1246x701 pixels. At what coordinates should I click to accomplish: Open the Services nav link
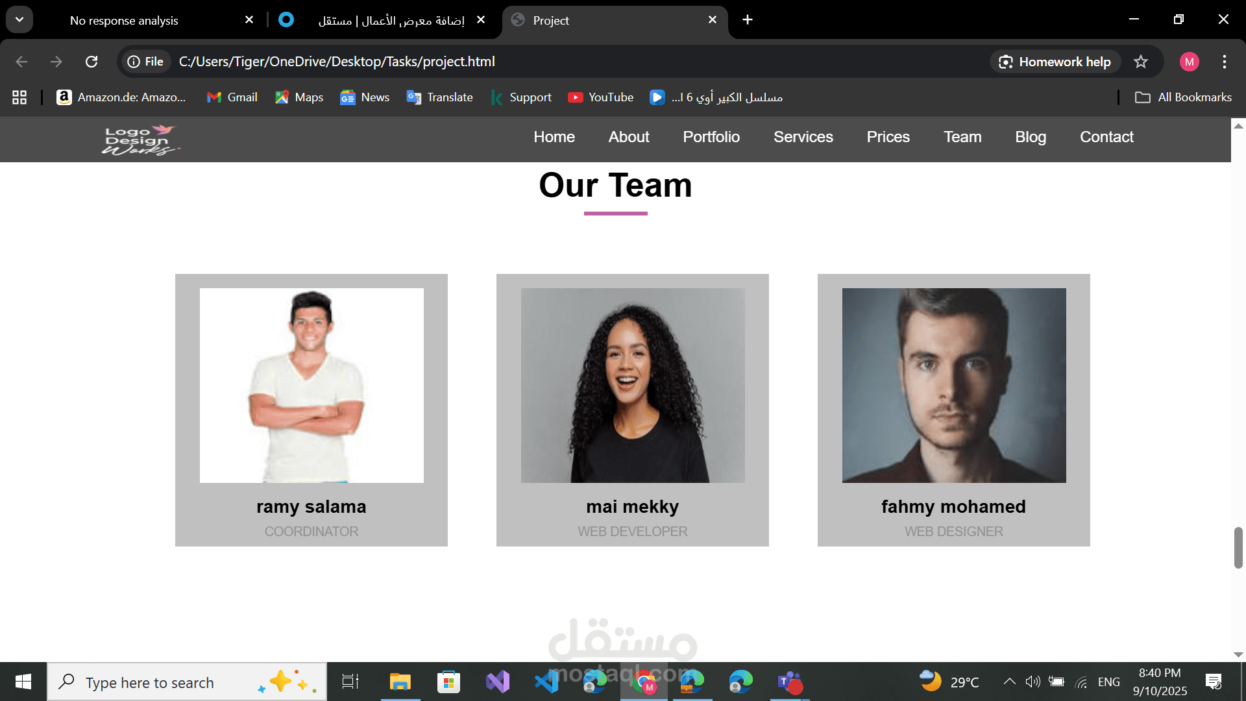(803, 137)
